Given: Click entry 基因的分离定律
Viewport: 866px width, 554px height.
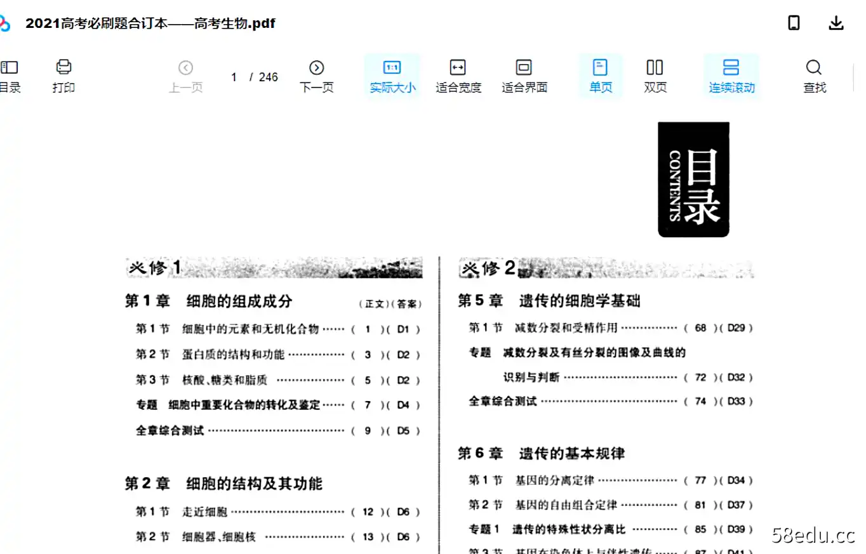Looking at the screenshot, I should click(554, 480).
